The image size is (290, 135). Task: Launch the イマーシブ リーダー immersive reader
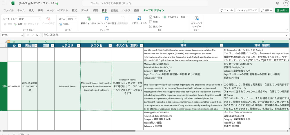[x=196, y=19]
